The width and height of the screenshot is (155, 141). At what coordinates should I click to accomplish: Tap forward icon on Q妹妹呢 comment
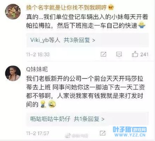103,133
